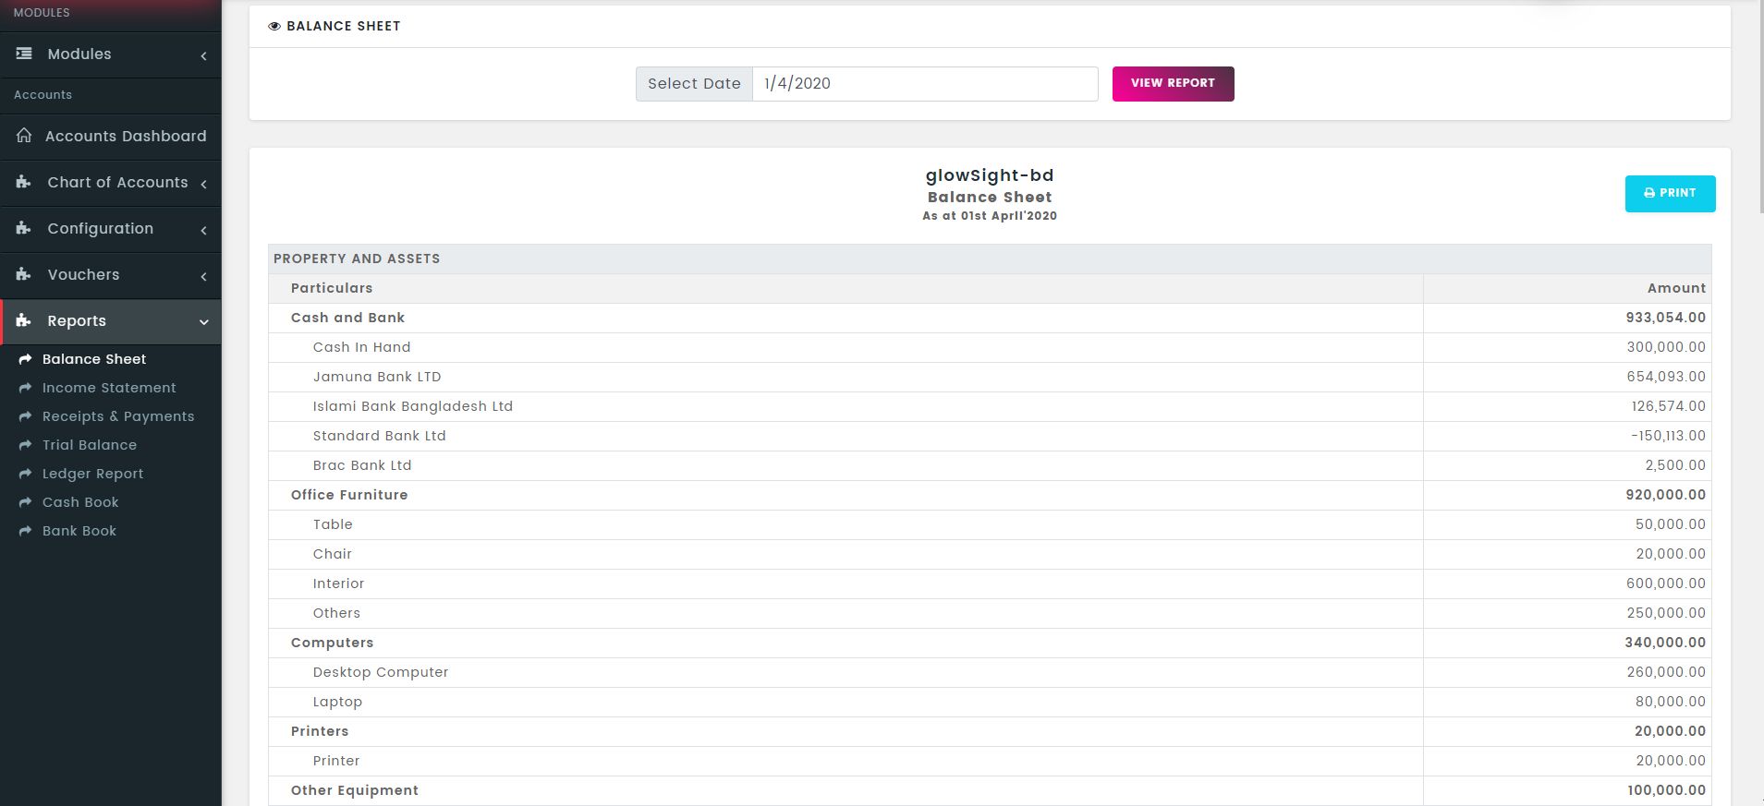
Task: Click the View Report button
Action: (1173, 84)
